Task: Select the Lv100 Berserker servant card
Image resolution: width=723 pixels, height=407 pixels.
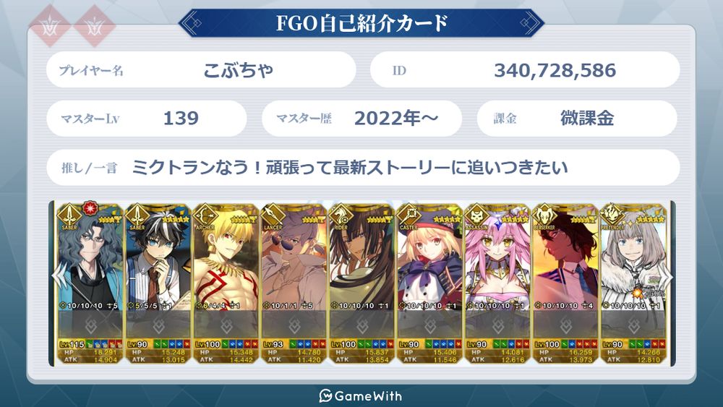Action: pyautogui.click(x=565, y=283)
